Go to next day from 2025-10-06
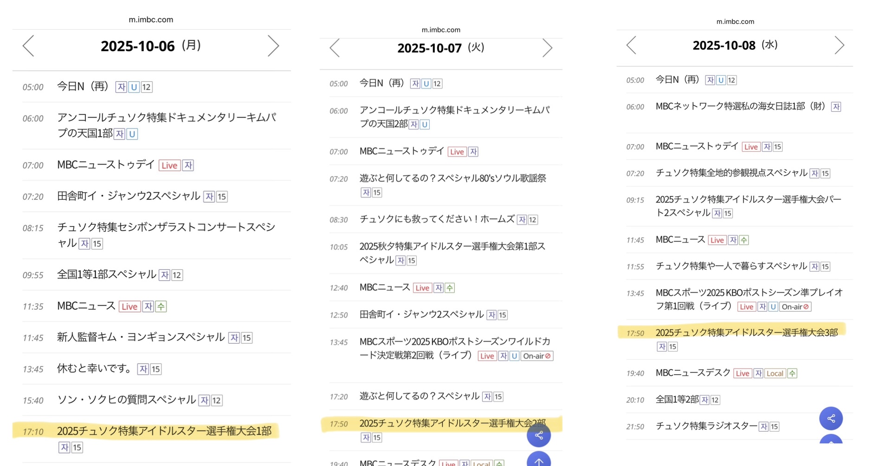 pos(273,46)
